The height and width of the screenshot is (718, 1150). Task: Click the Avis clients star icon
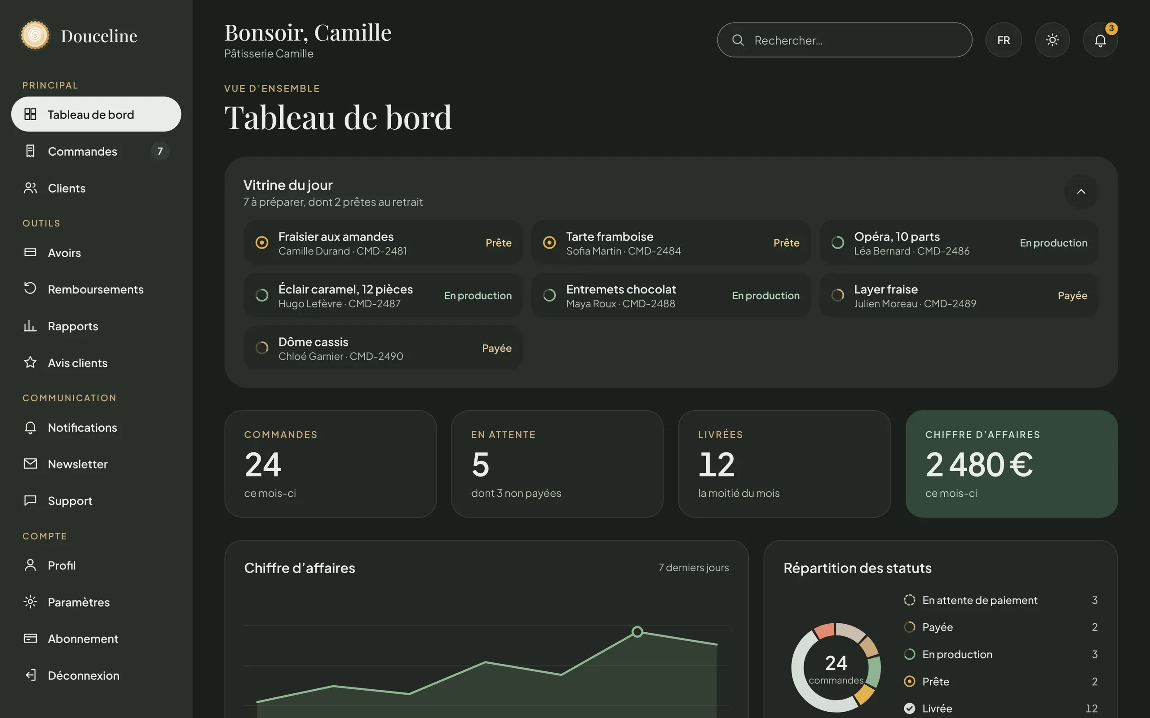pos(31,362)
